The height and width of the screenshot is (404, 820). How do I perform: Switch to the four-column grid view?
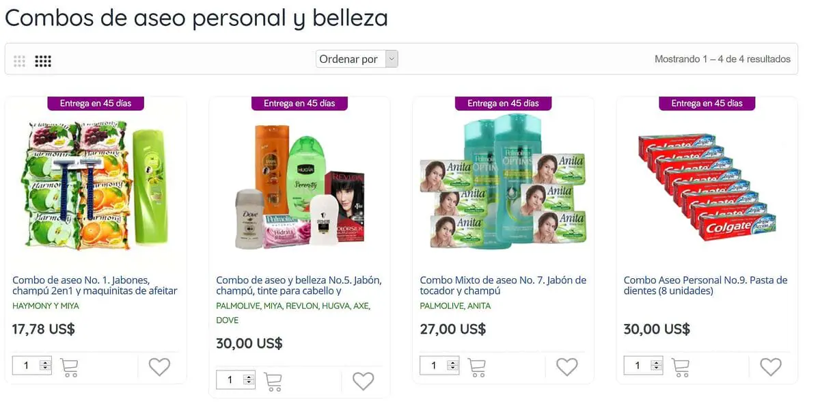pos(43,61)
